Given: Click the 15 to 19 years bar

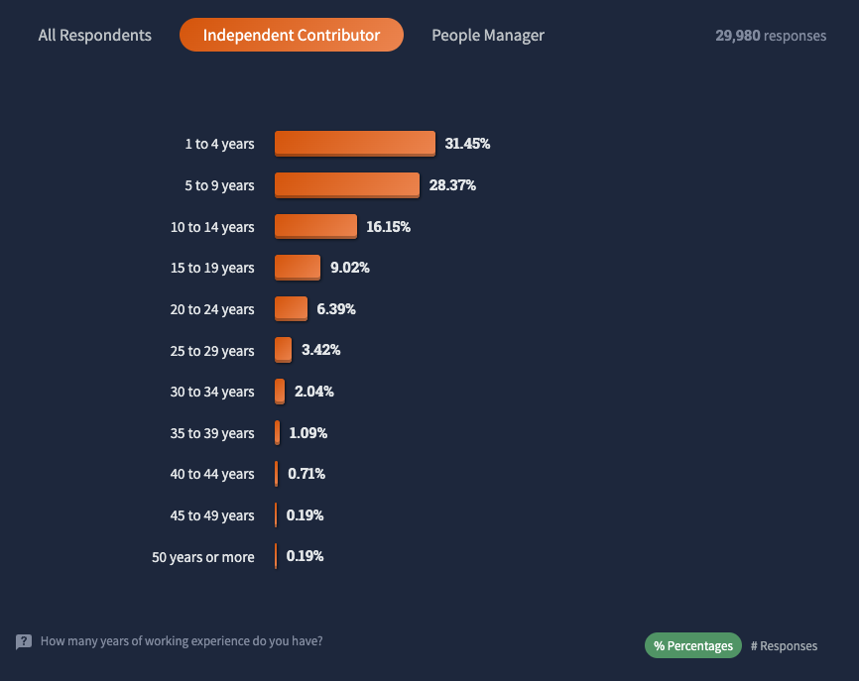Looking at the screenshot, I should pos(298,268).
